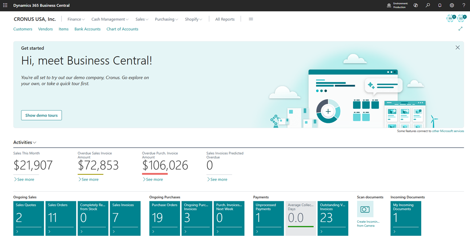Open the Copilot icon in top bar

click(x=416, y=5)
